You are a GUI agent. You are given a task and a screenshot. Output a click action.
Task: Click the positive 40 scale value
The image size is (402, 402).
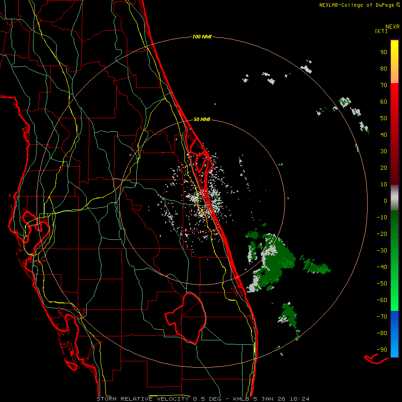(384, 134)
